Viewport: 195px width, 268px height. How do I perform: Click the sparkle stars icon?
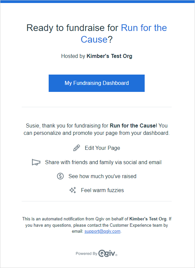pyautogui.click(x=73, y=190)
